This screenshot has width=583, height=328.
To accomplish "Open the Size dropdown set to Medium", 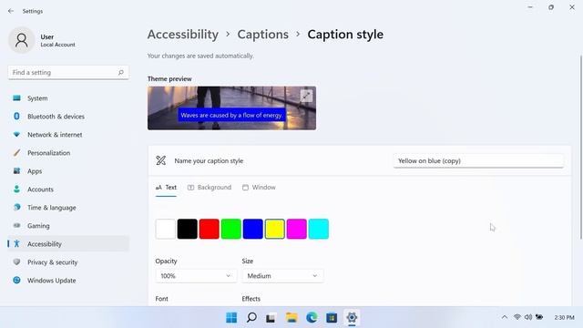I will click(282, 276).
